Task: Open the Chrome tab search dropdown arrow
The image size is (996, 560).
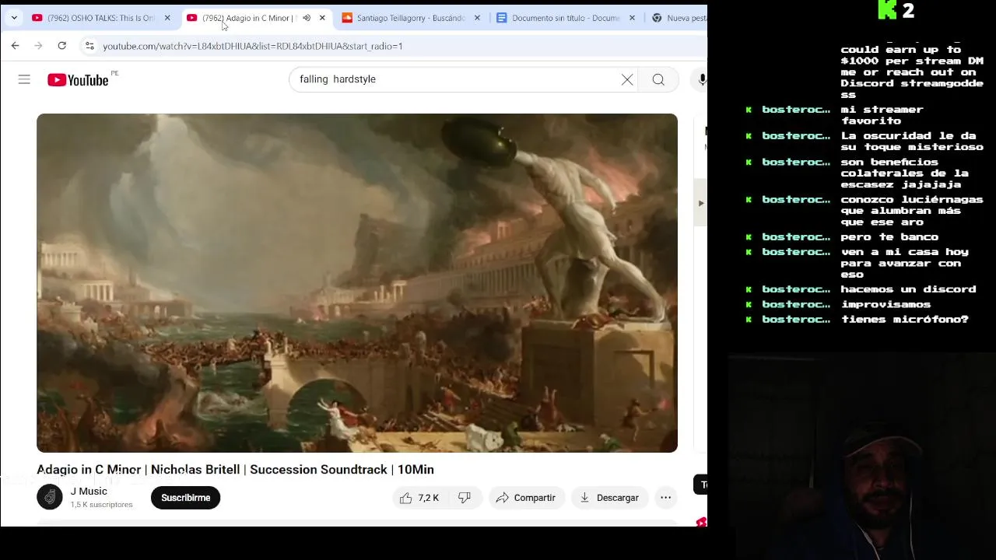Action: click(14, 18)
